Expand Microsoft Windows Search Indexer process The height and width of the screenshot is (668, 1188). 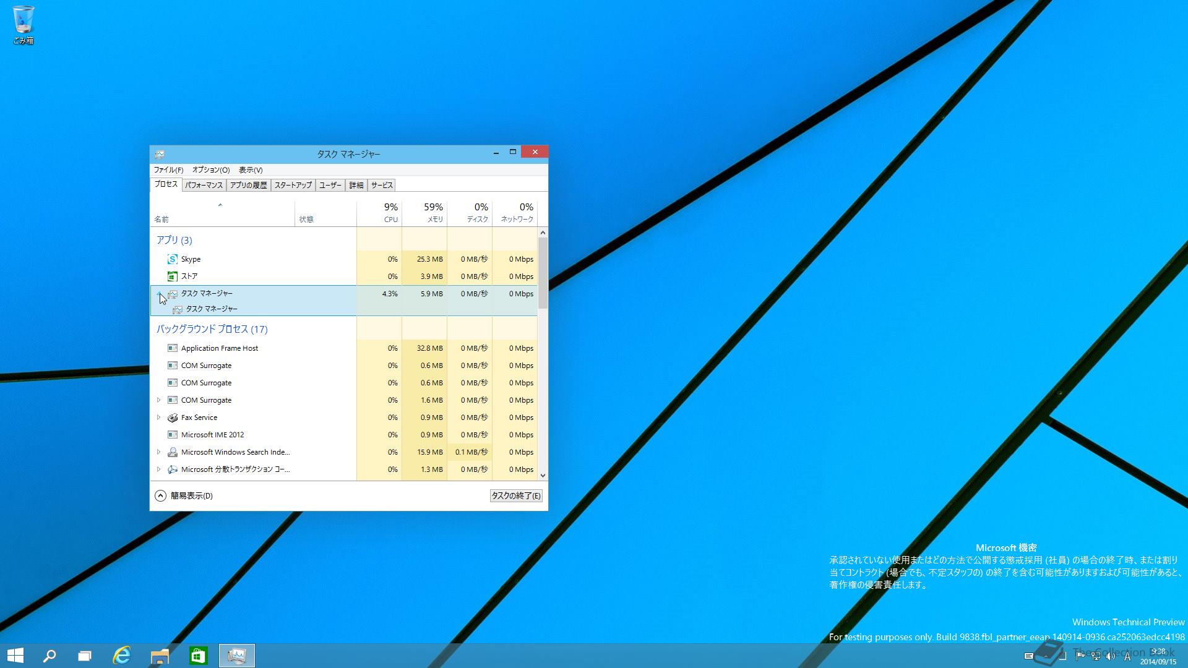pos(159,452)
